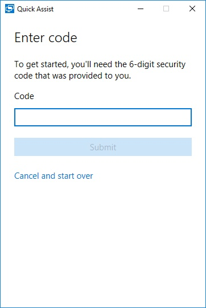Close the Quick Assist window
This screenshot has height=308, width=206.
pyautogui.click(x=192, y=9)
